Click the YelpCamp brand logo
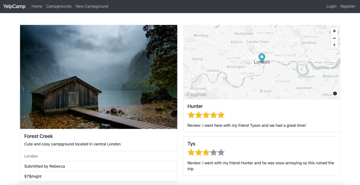The width and height of the screenshot is (360, 185). (14, 6)
